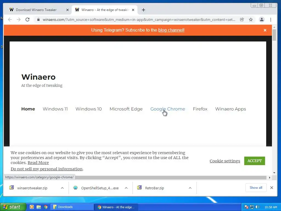Reload the Winaero page

click(27, 20)
